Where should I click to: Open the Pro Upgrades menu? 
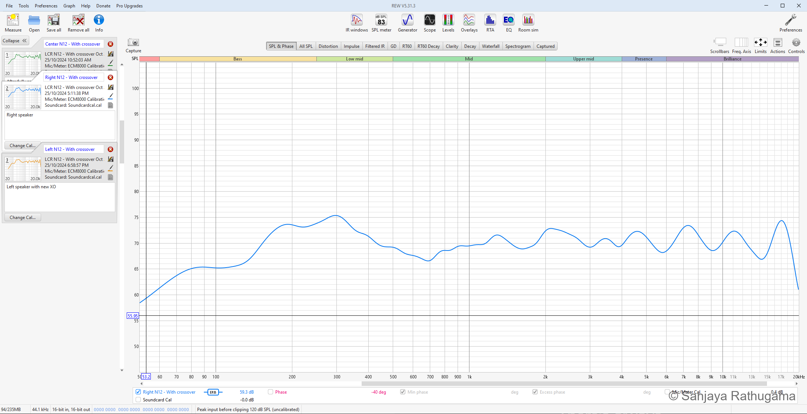[129, 6]
